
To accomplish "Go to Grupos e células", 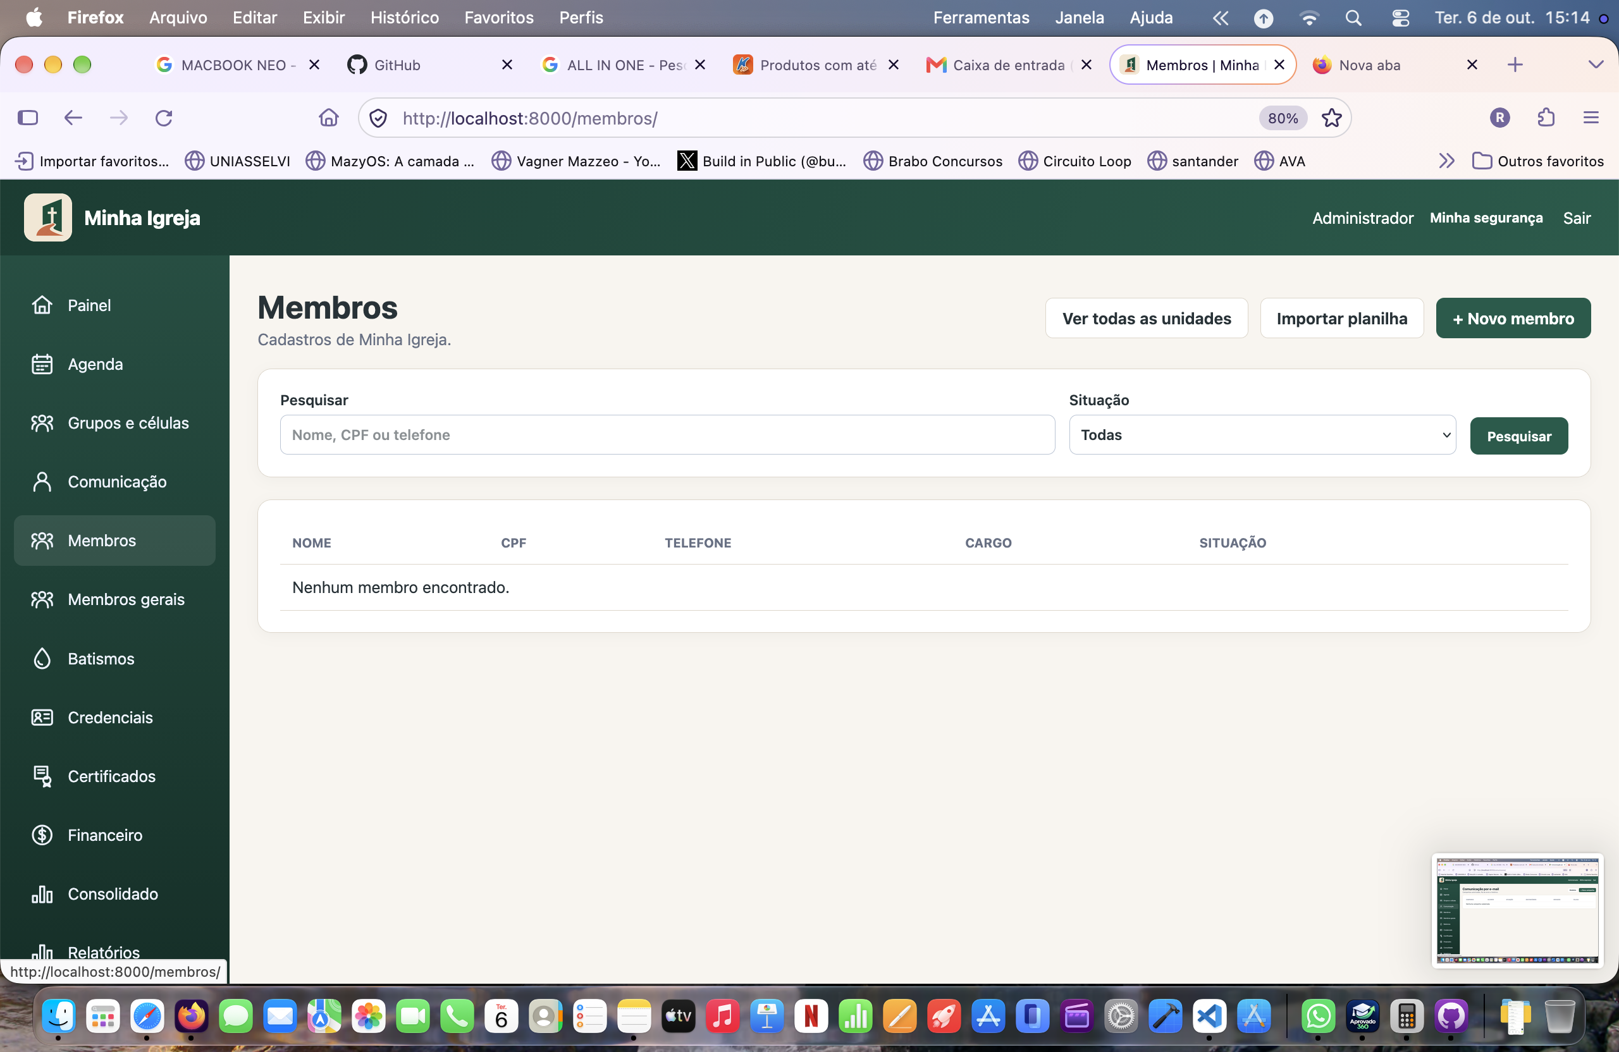I will (114, 423).
